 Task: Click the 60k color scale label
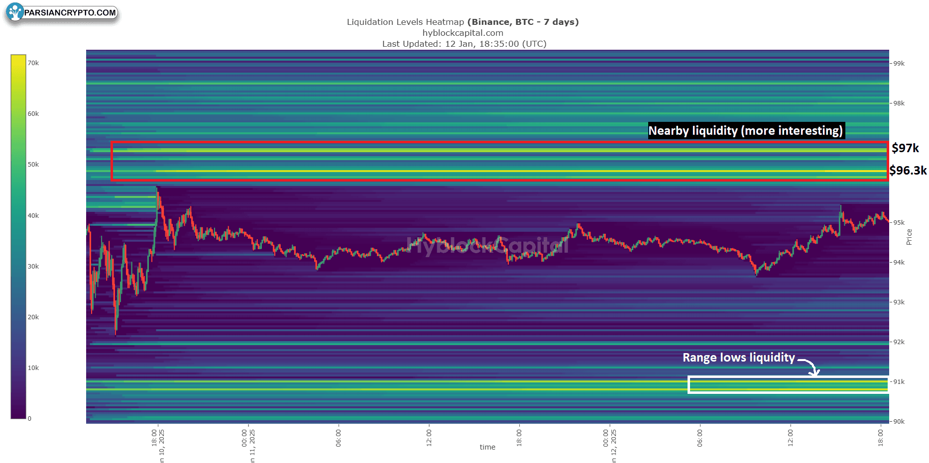tap(33, 114)
